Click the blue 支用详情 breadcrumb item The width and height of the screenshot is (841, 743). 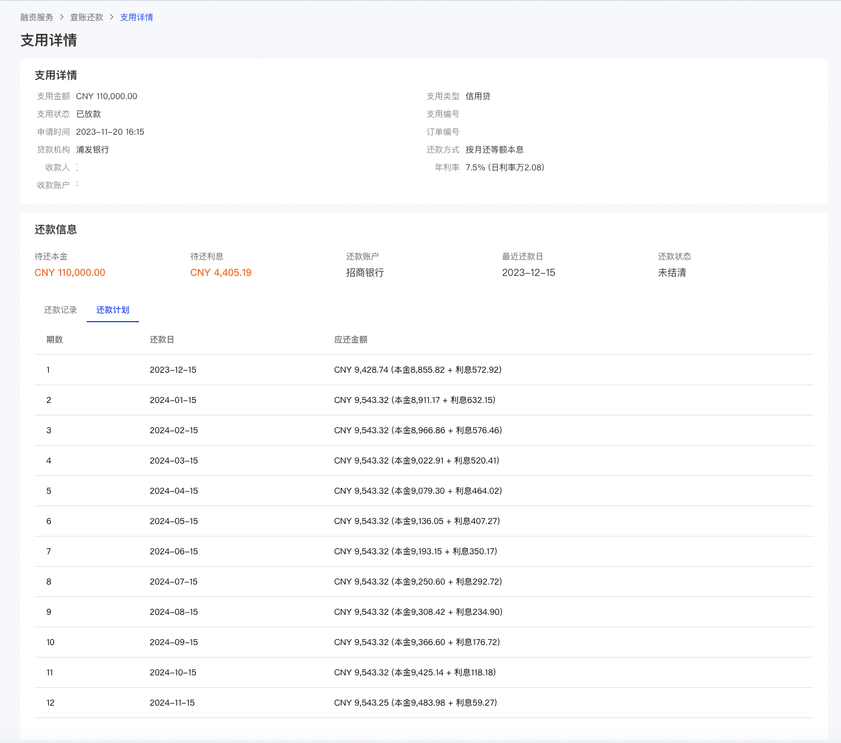pyautogui.click(x=137, y=17)
